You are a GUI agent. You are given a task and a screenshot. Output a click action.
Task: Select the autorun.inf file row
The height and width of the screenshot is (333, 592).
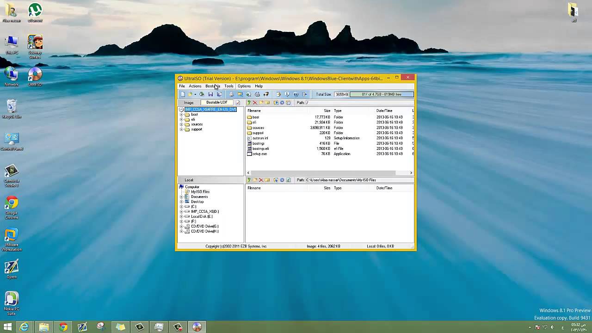point(329,138)
